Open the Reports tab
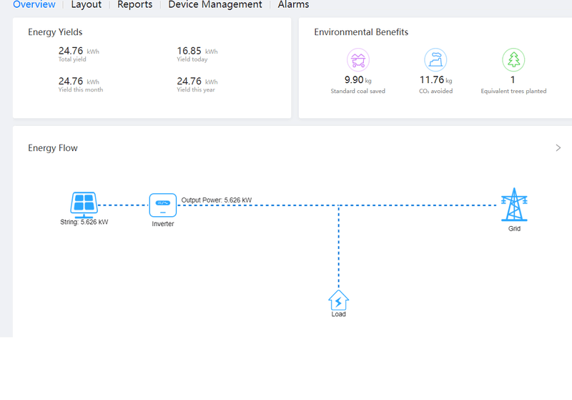The width and height of the screenshot is (572, 400). pos(134,4)
